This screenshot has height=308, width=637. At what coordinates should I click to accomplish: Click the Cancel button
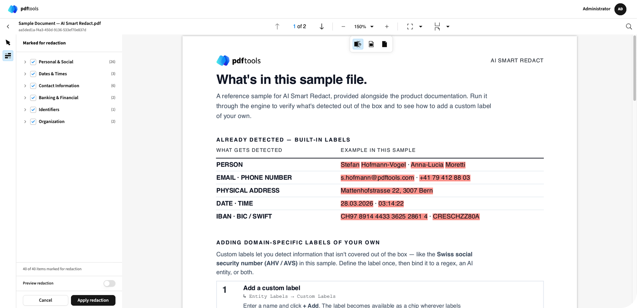click(45, 300)
